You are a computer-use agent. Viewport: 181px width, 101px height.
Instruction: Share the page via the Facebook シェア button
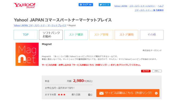86,5
